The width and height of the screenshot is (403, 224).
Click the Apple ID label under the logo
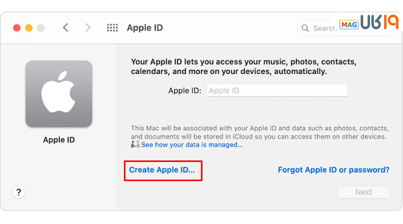pyautogui.click(x=59, y=140)
